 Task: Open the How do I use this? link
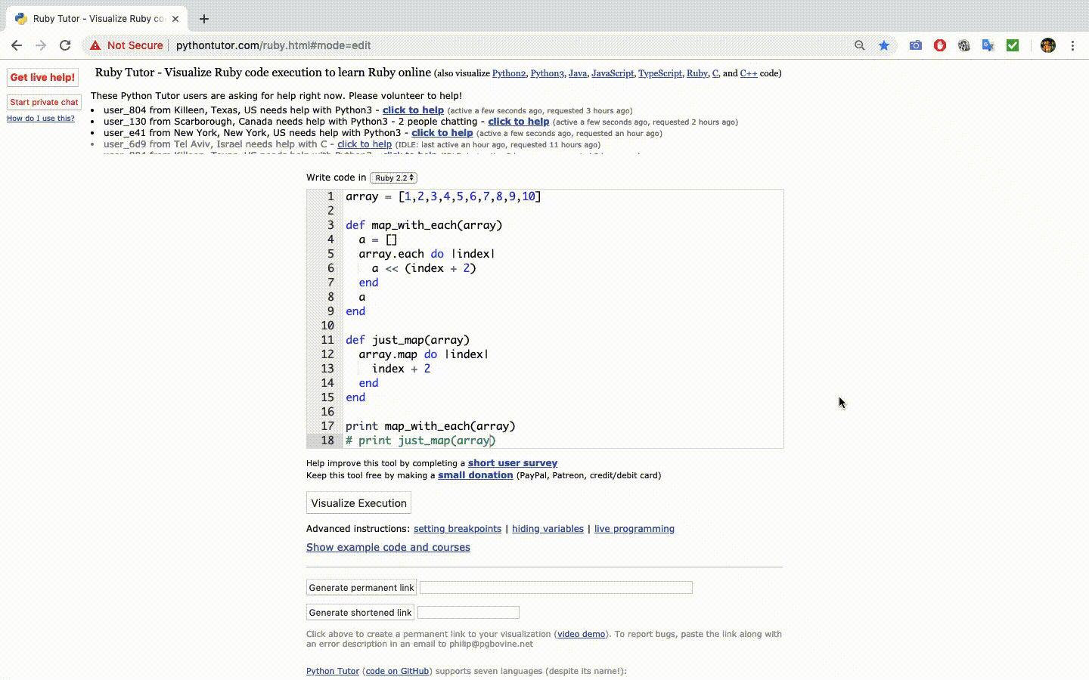coord(41,119)
